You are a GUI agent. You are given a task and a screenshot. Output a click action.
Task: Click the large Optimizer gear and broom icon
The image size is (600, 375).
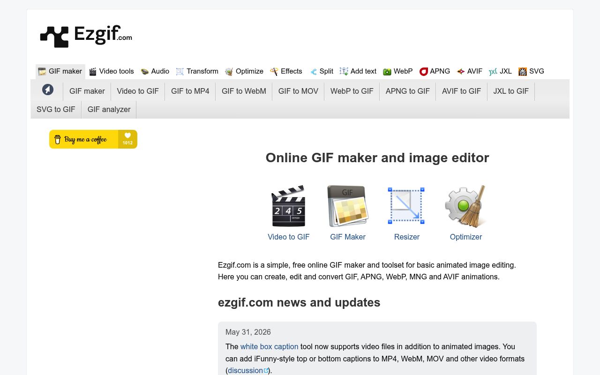pos(465,205)
